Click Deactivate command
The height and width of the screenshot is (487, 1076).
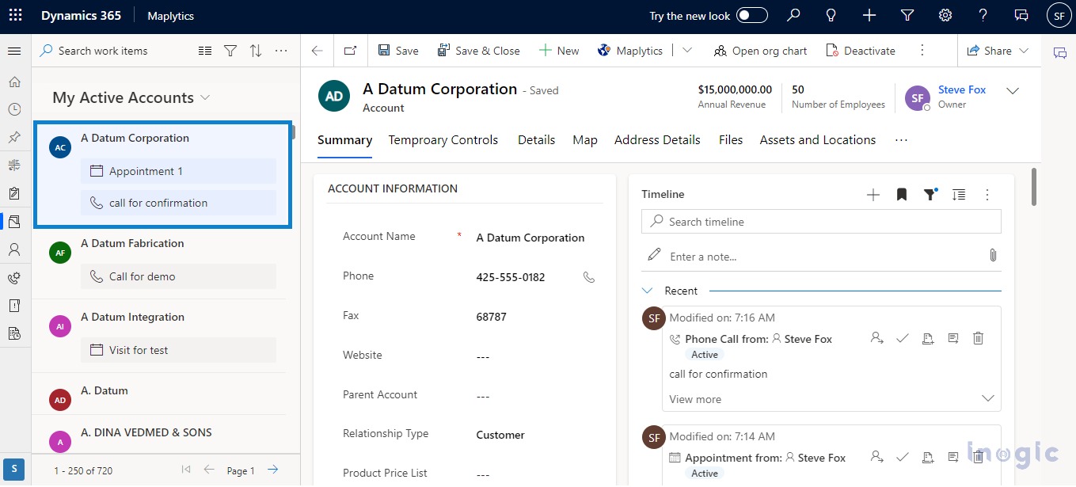point(861,51)
